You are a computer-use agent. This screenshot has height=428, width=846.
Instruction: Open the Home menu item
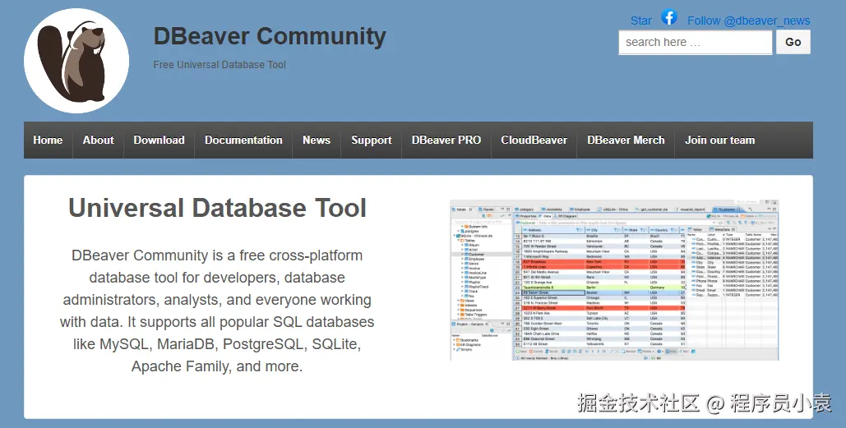pos(48,140)
